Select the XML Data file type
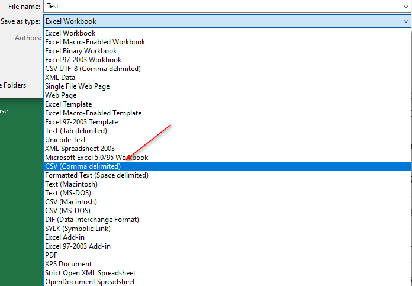 tap(227, 78)
